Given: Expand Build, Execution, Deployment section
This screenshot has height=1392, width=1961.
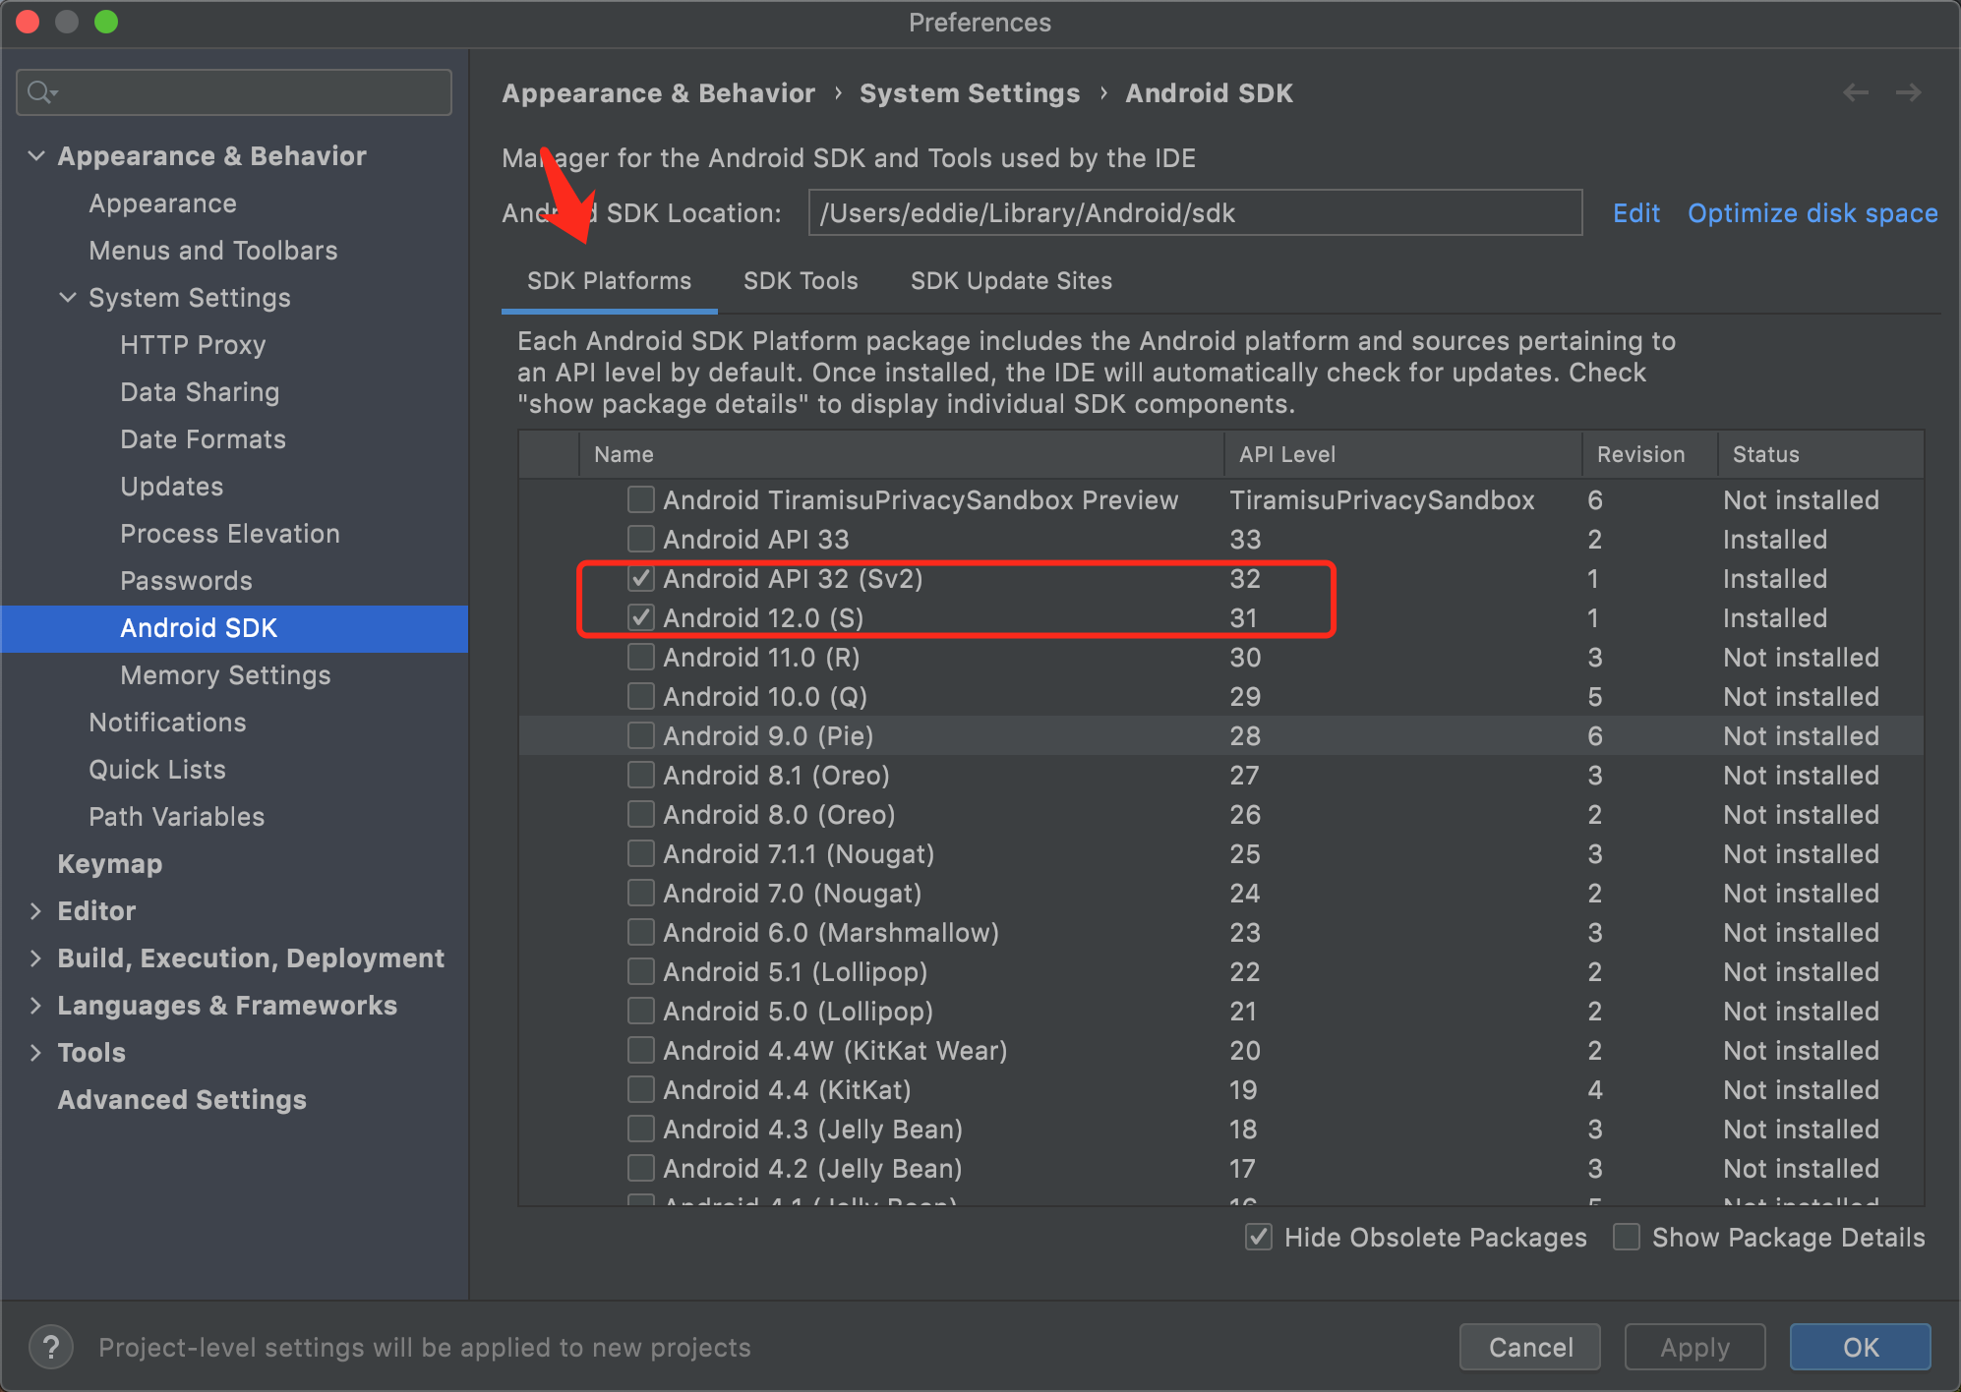Looking at the screenshot, I should [x=36, y=957].
